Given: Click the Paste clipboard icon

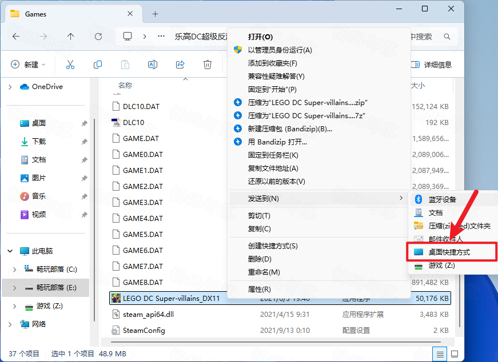Looking at the screenshot, I should coord(125,65).
